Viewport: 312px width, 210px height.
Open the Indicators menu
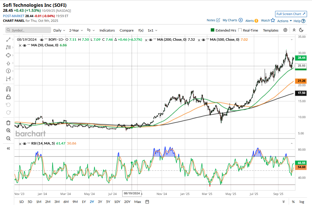(107, 30)
